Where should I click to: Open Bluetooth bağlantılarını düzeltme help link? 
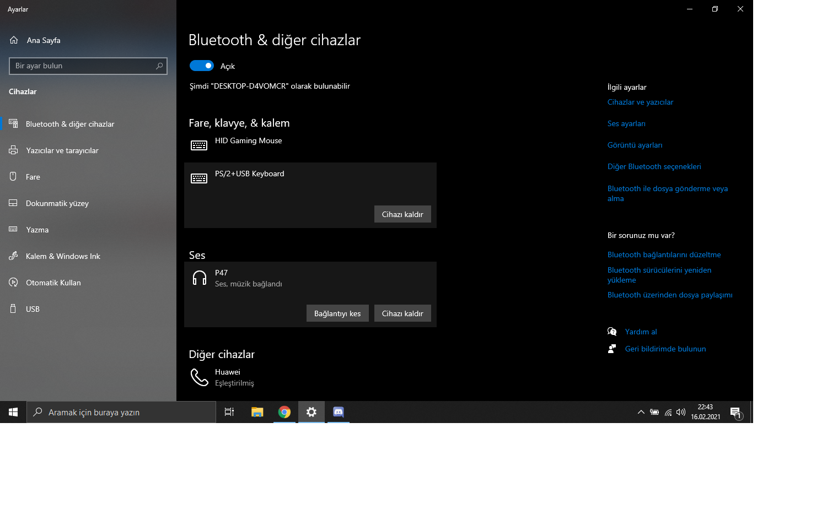tap(664, 254)
